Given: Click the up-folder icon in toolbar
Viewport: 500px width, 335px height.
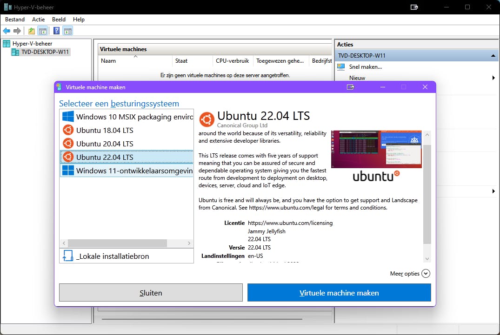Looking at the screenshot, I should (x=32, y=31).
